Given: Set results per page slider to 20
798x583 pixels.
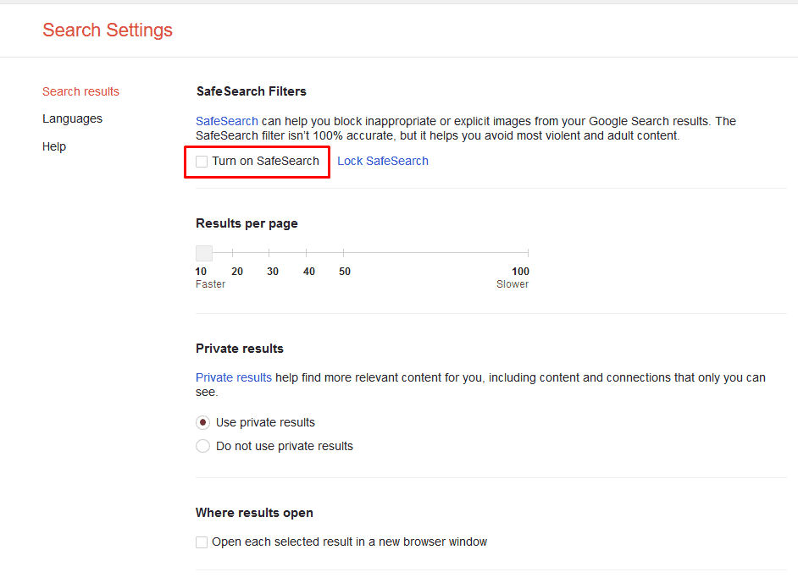Looking at the screenshot, I should pos(233,252).
